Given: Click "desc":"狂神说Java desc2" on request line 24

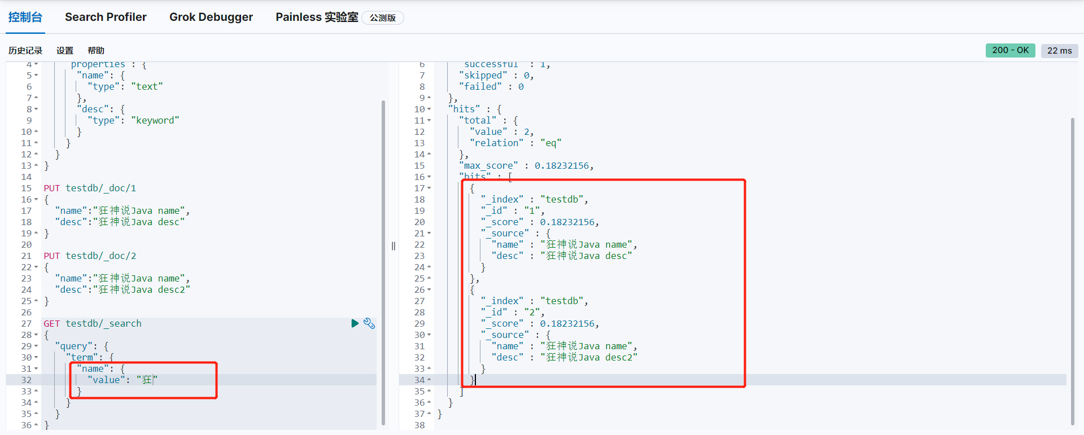Looking at the screenshot, I should click(x=123, y=289).
